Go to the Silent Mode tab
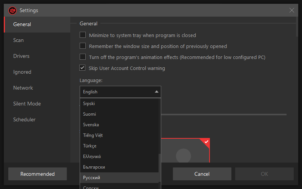Screen dimensions: 302x189 [27, 104]
